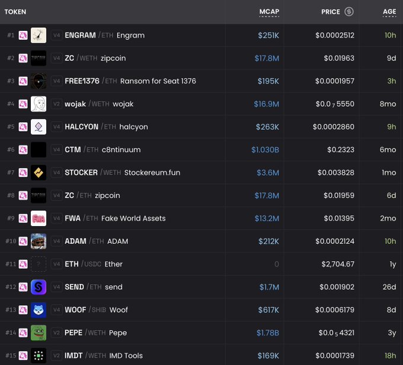Click the PEPE frog token logo
This screenshot has width=403, height=365.
[x=39, y=333]
